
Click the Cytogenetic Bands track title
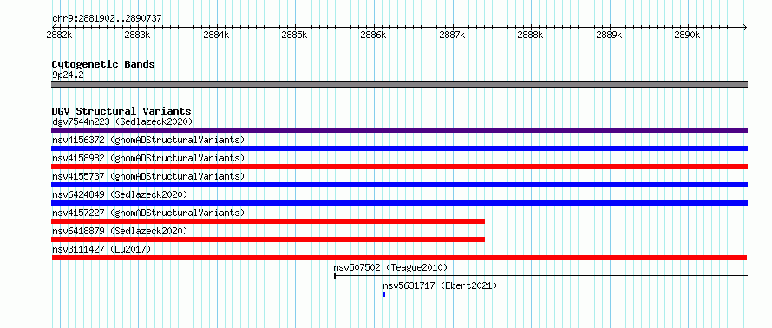(x=103, y=64)
